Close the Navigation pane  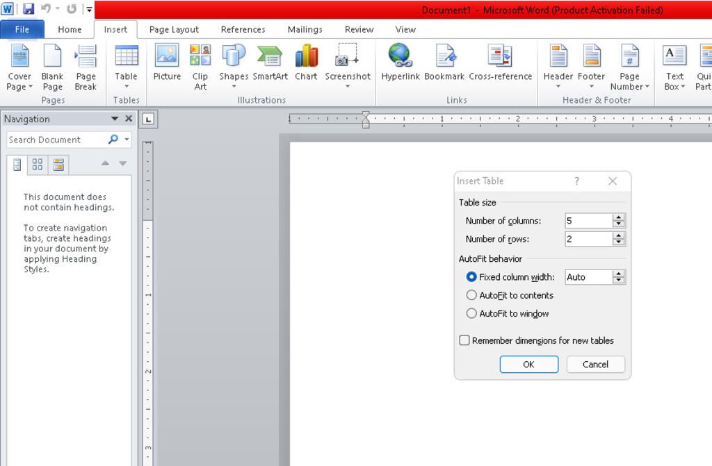click(129, 119)
